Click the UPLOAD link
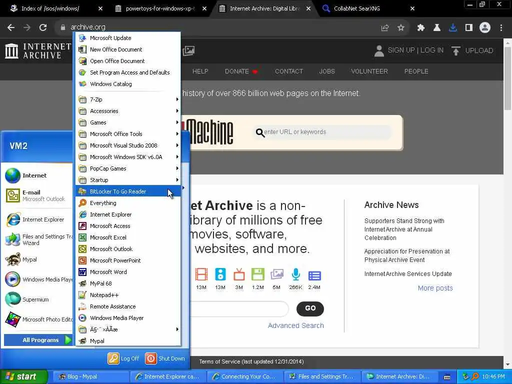 tap(472, 50)
